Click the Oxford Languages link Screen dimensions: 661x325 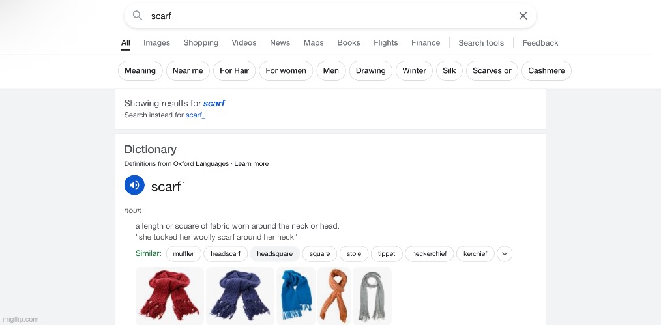click(201, 163)
